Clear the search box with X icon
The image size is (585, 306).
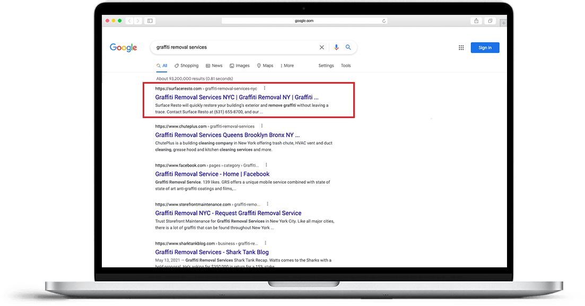coord(321,47)
